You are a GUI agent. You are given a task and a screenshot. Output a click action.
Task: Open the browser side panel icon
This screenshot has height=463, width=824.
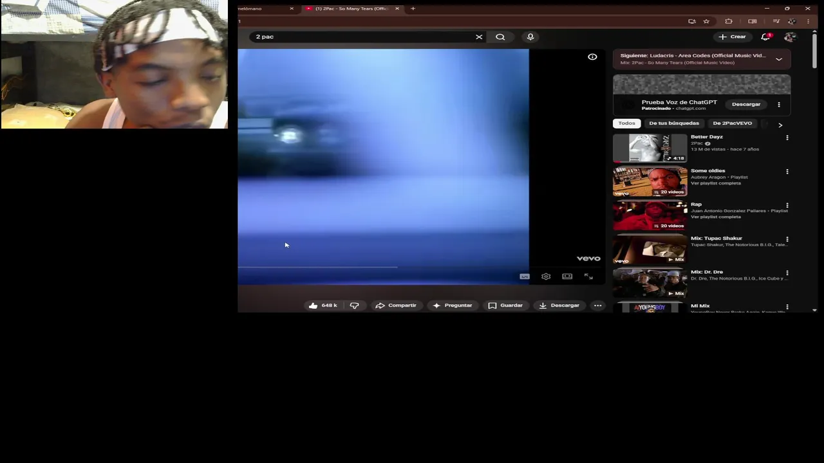pos(752,21)
